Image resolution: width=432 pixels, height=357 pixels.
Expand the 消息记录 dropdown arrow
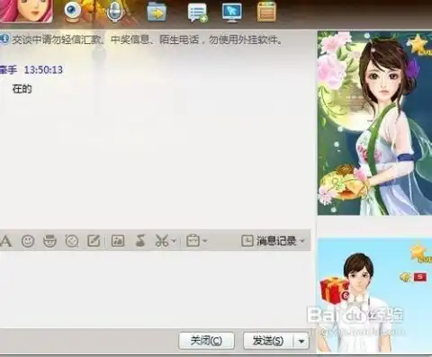point(302,241)
